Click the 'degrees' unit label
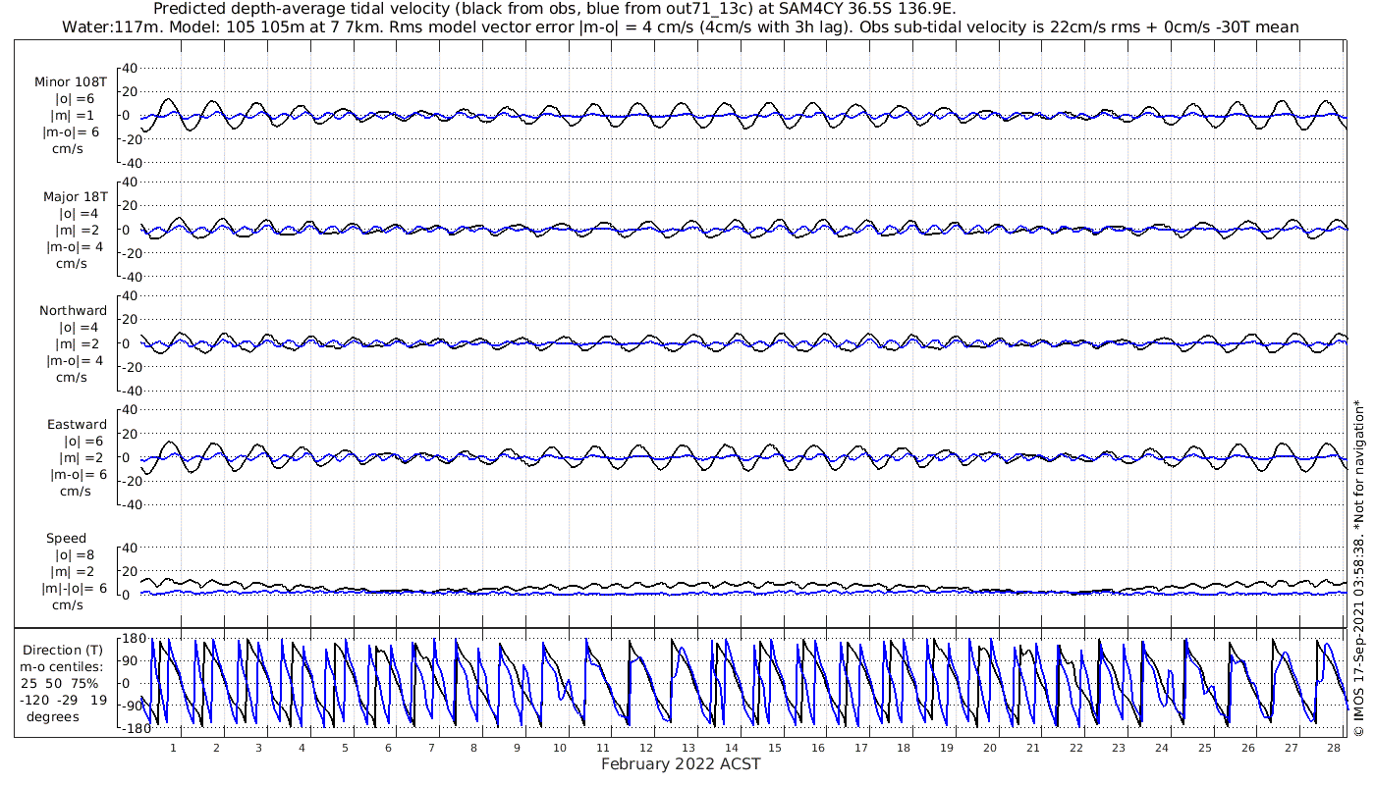1375x785 pixels. [53, 717]
